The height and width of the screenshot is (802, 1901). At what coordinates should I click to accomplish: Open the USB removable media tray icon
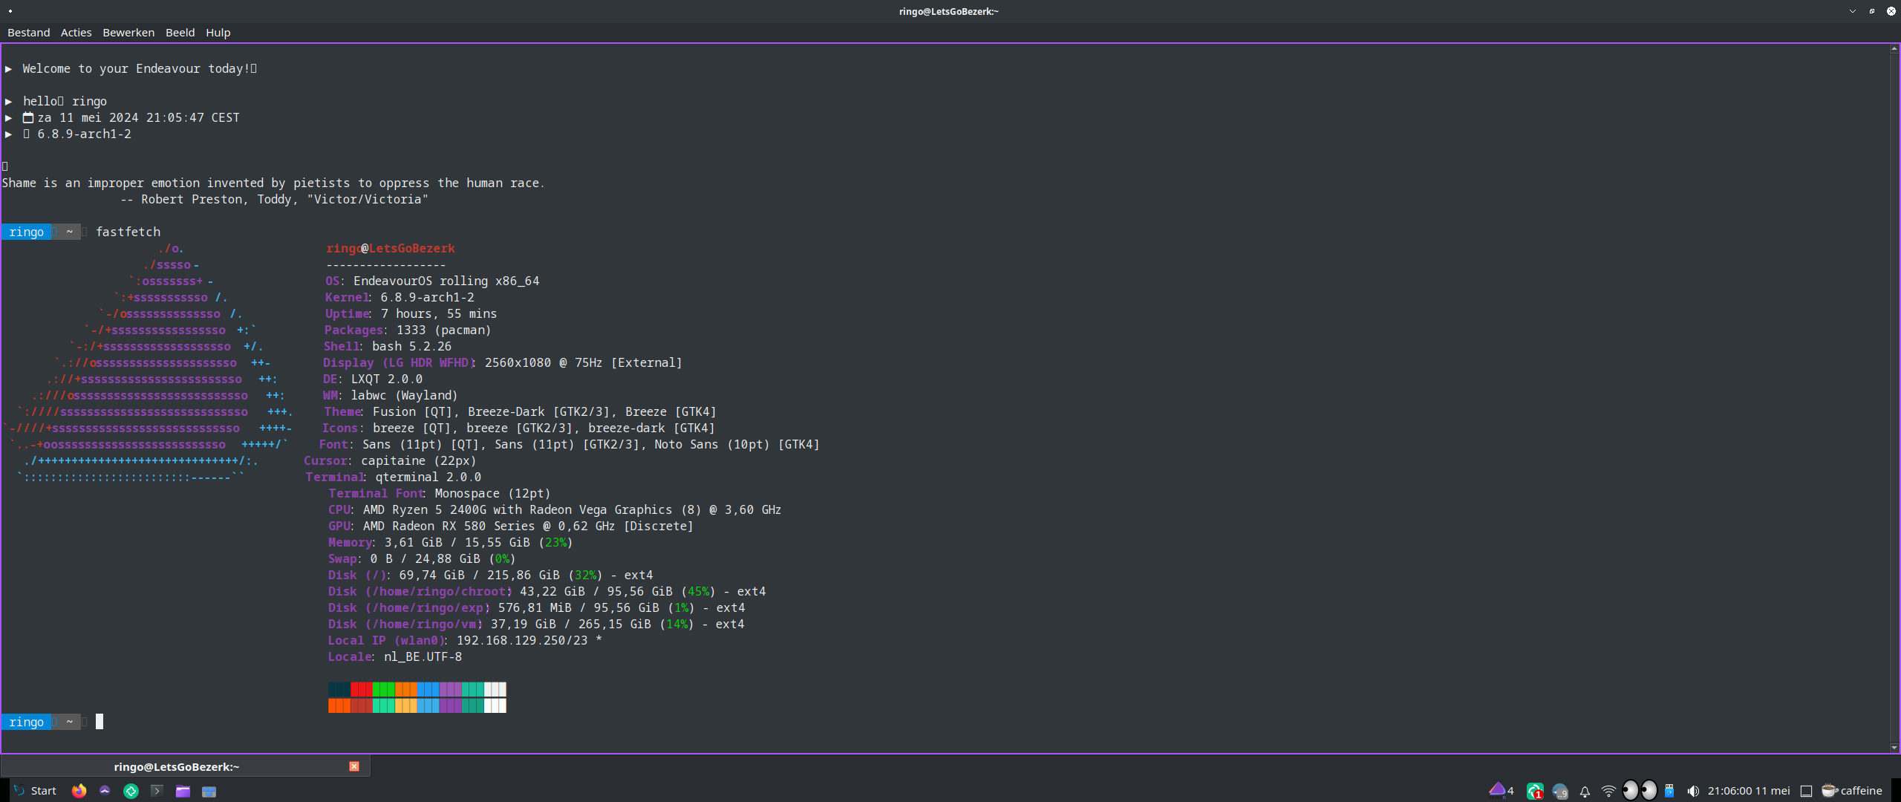pyautogui.click(x=1669, y=791)
